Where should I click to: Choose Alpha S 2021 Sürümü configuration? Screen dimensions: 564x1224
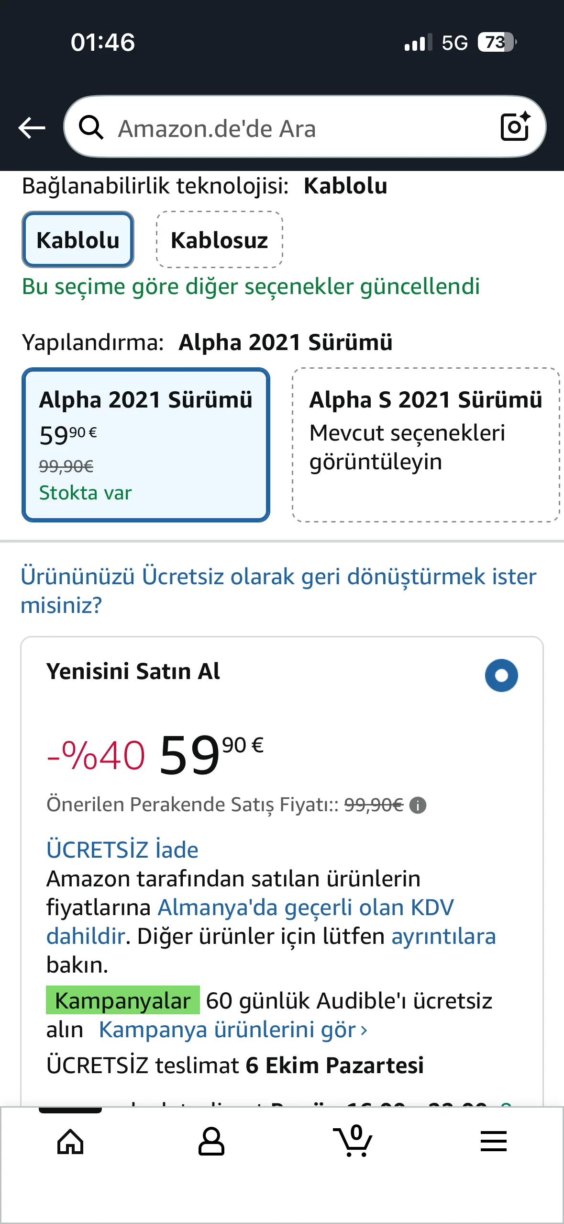pos(425,444)
